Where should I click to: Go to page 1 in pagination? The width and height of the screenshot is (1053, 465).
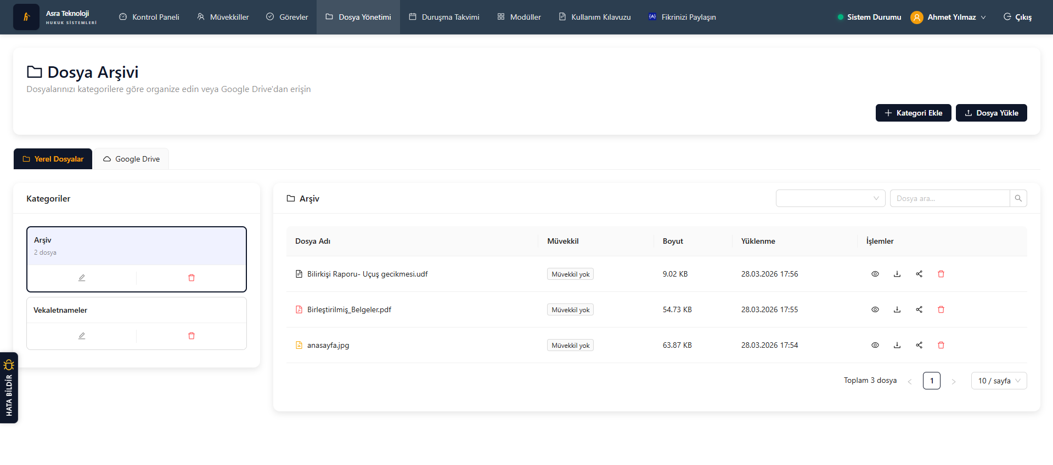[x=932, y=381]
